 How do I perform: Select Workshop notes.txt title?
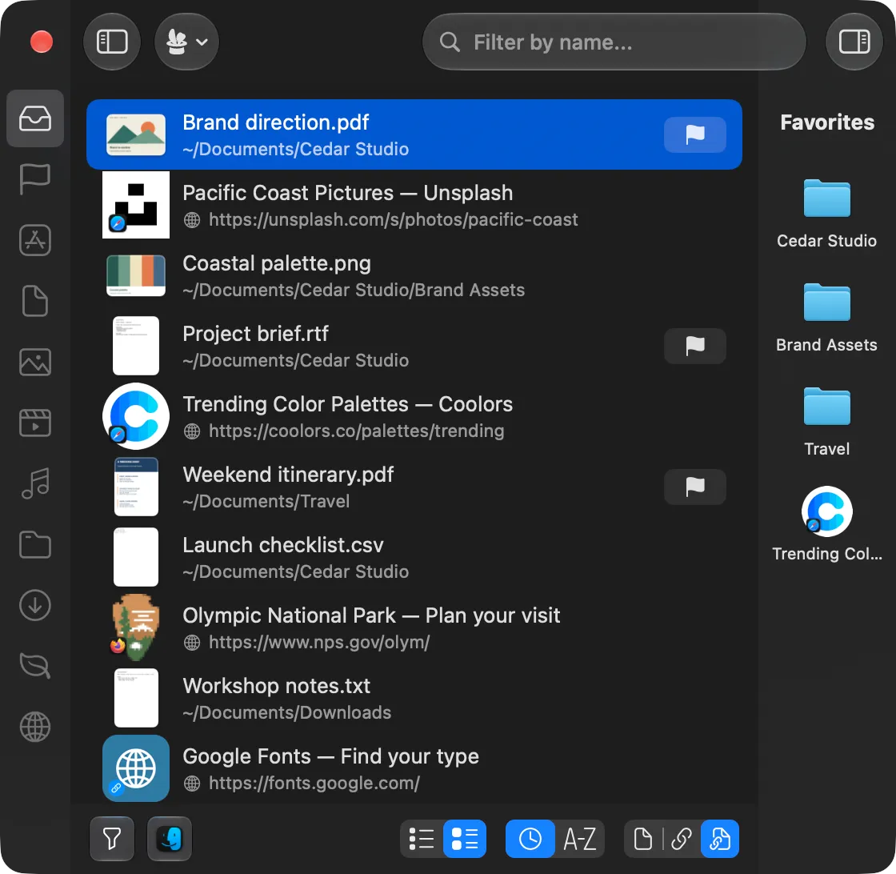click(277, 686)
